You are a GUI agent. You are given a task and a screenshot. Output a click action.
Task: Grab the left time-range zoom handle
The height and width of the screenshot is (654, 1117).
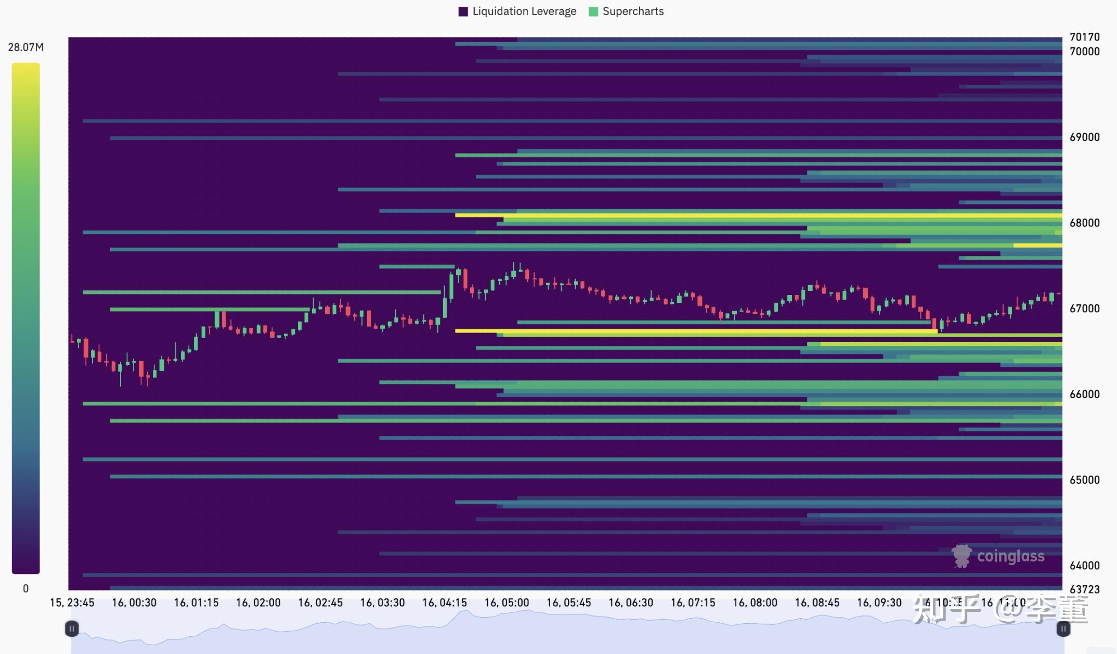tap(72, 629)
